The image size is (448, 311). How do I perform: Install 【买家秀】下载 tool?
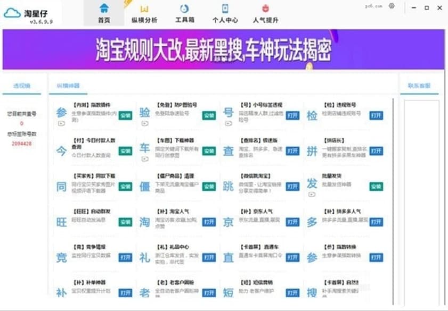[x=125, y=187]
